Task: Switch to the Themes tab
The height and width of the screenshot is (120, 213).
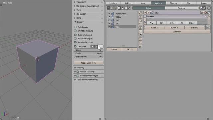Action: point(173,3)
